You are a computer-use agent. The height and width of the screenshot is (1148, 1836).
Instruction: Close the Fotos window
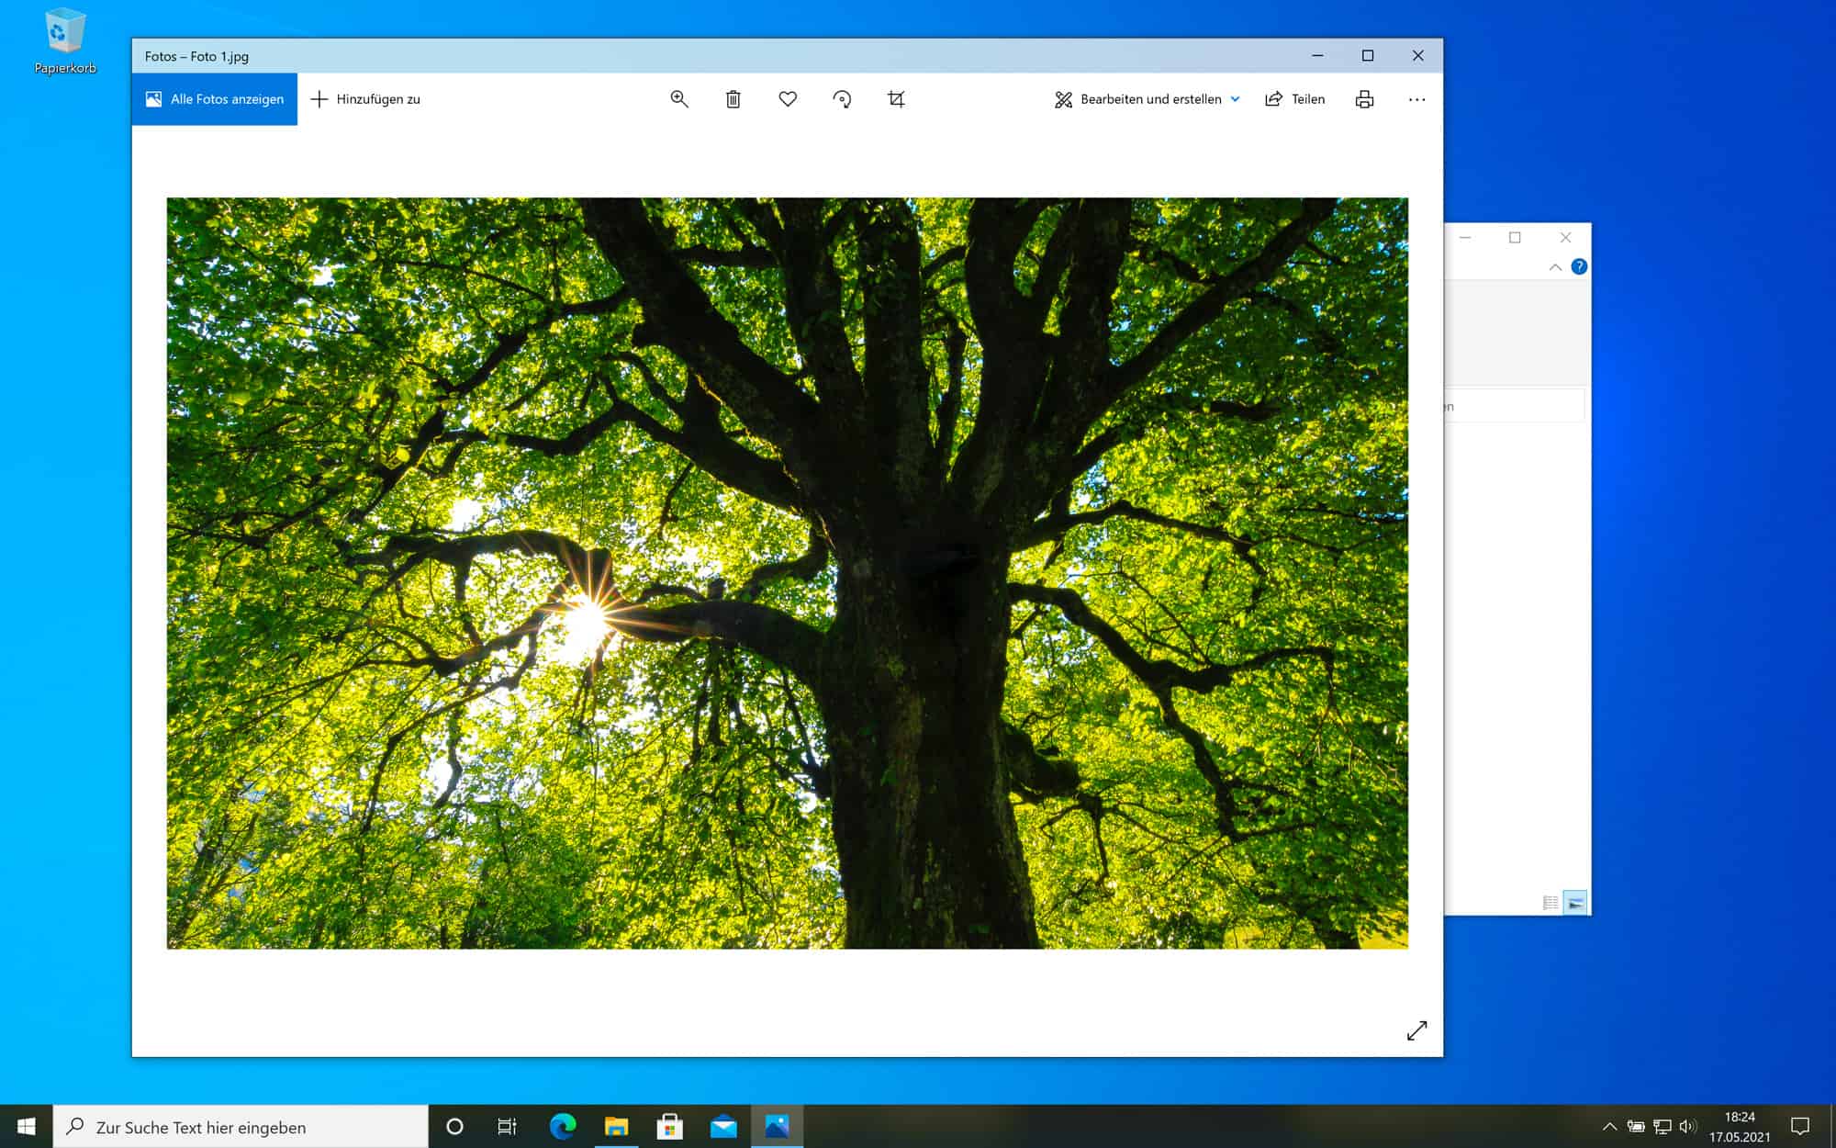pyautogui.click(x=1418, y=56)
